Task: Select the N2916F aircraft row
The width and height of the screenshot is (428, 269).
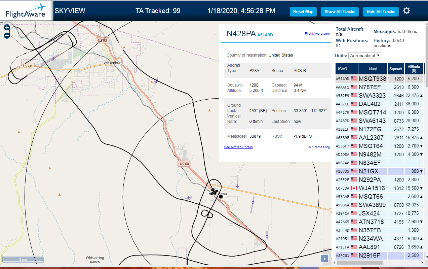Action: (380, 255)
